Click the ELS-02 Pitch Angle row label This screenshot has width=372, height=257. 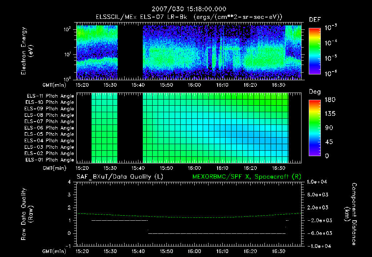pos(49,154)
